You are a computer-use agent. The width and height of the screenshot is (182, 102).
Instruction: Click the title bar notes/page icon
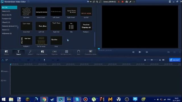click(x=170, y=2)
